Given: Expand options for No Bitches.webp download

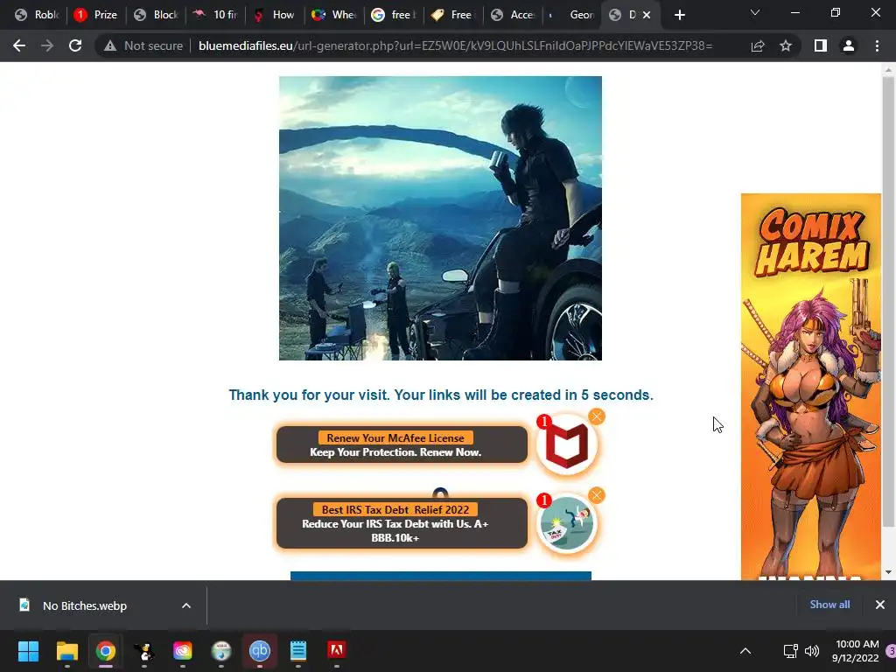Looking at the screenshot, I should [186, 605].
